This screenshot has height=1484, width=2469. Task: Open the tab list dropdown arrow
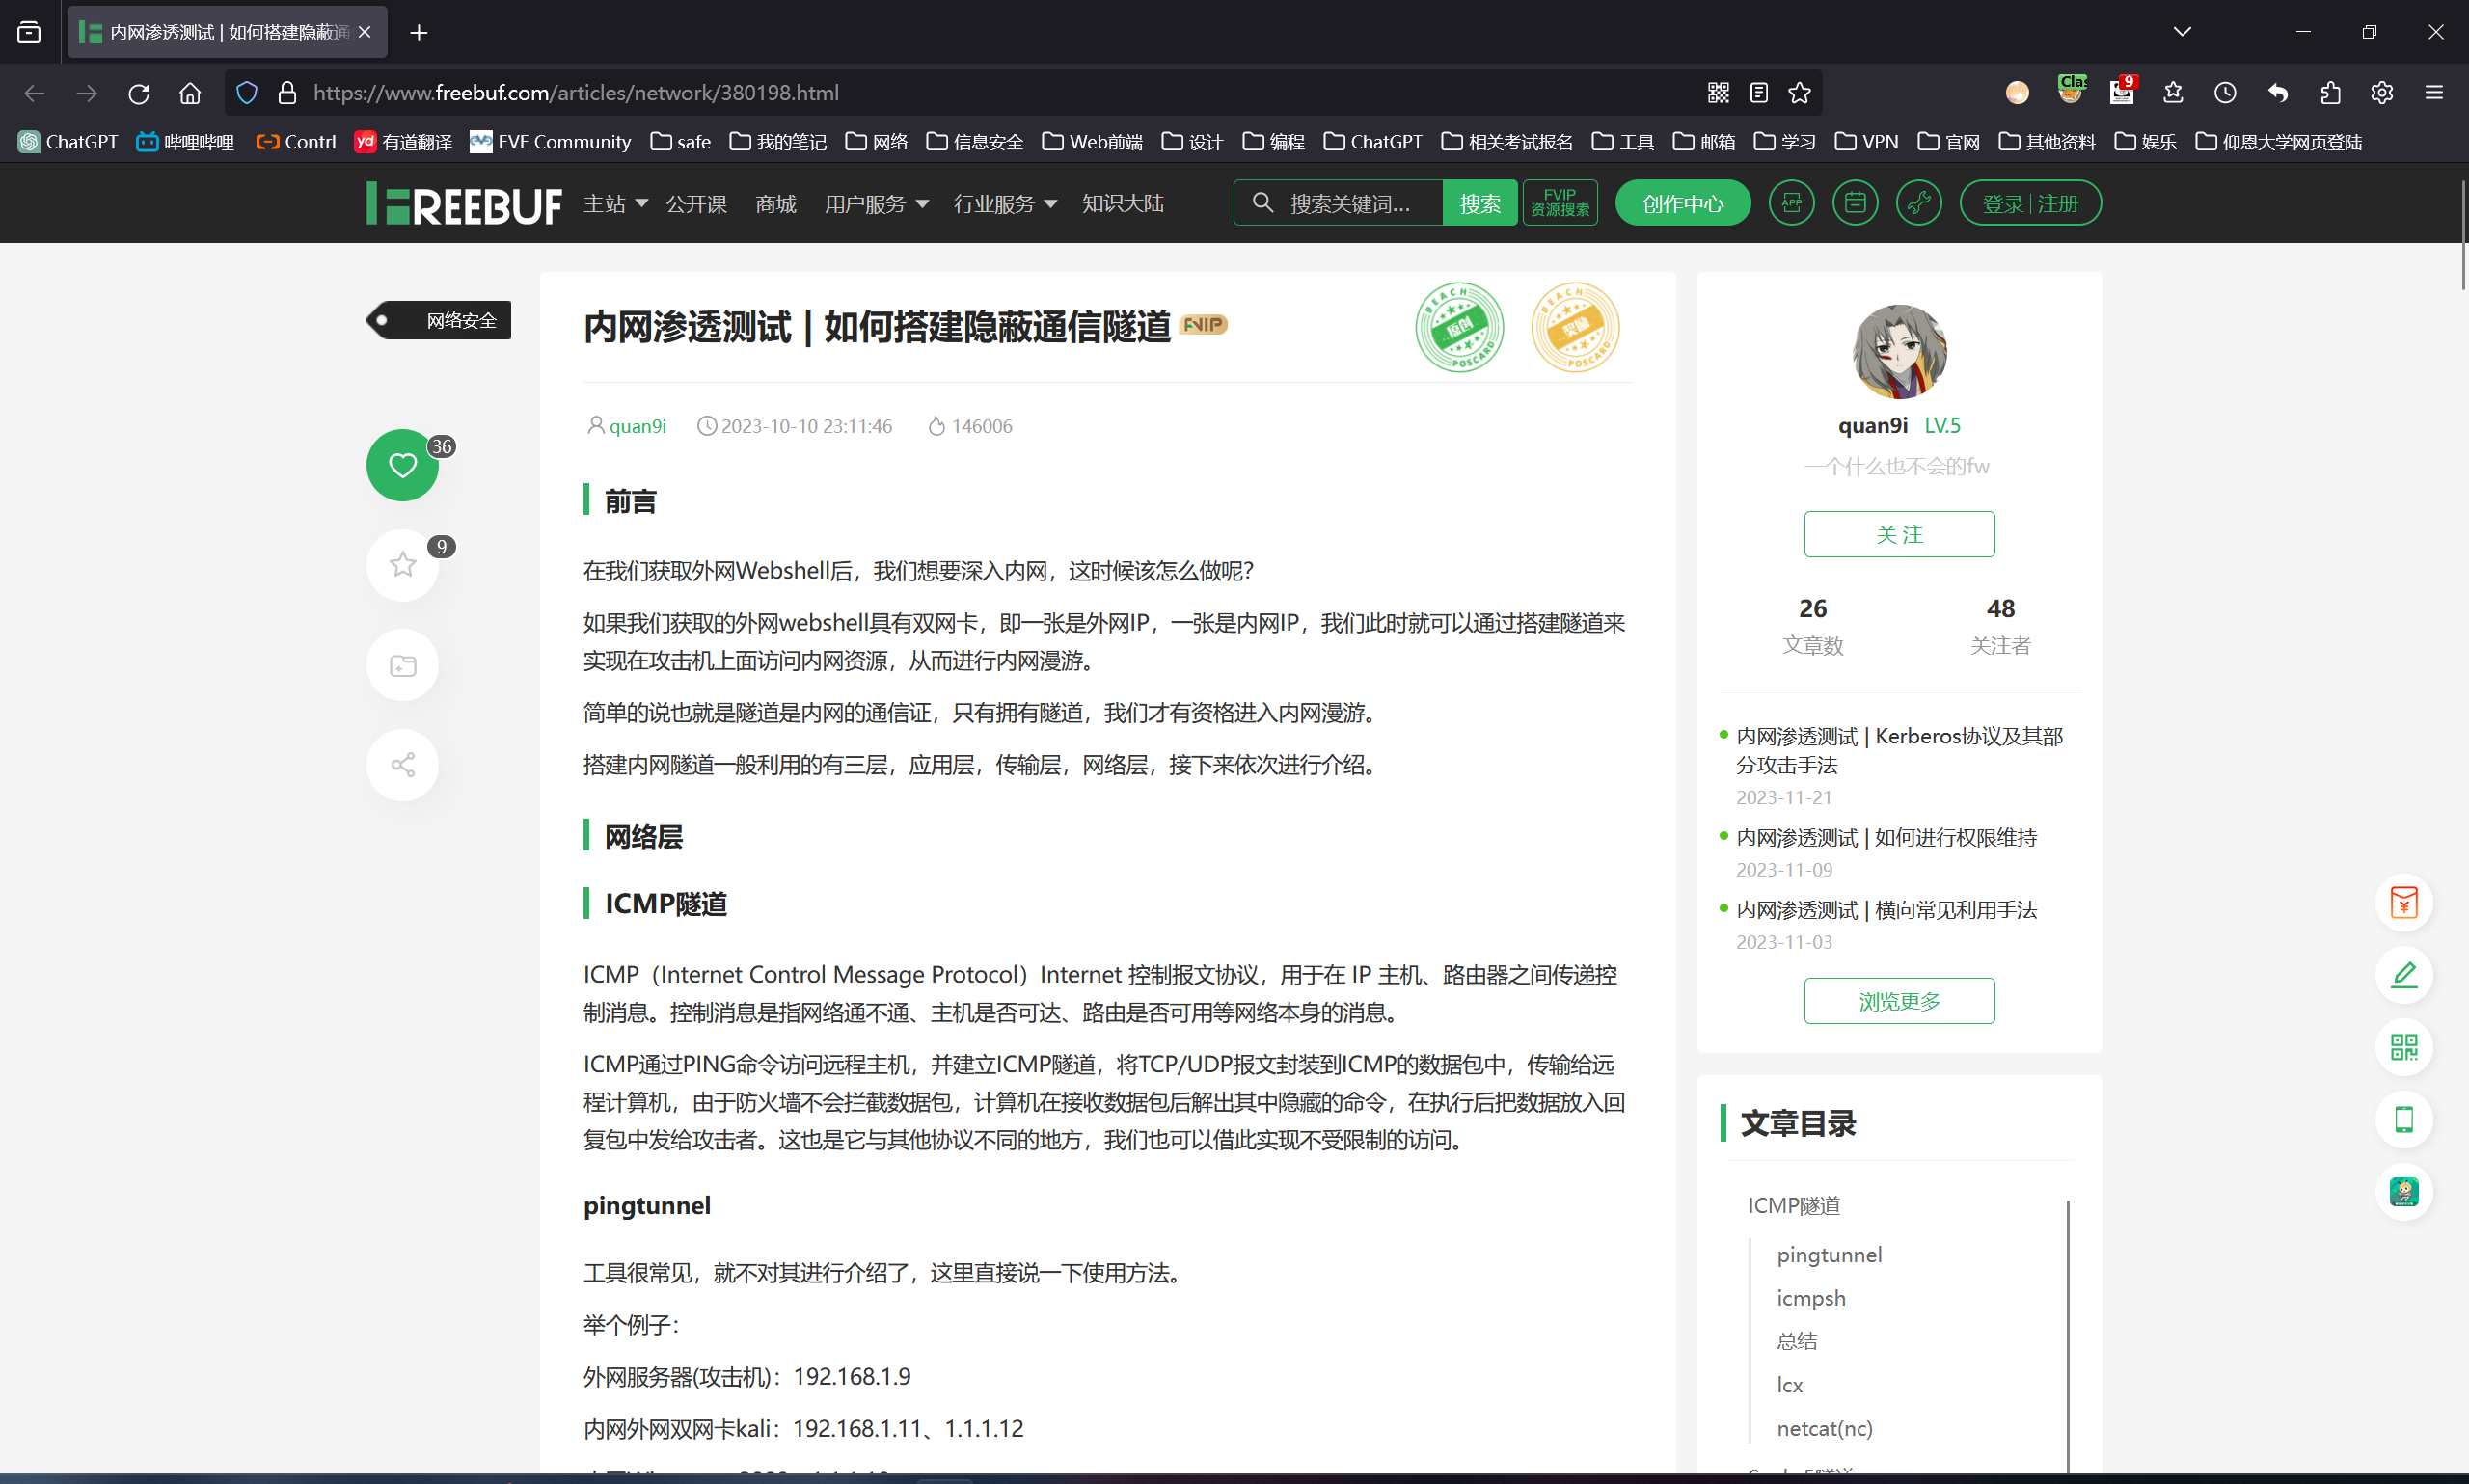[2182, 32]
